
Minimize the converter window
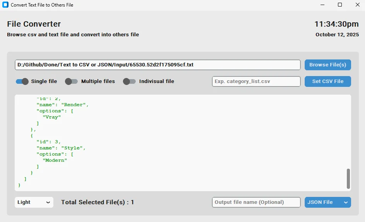322,5
